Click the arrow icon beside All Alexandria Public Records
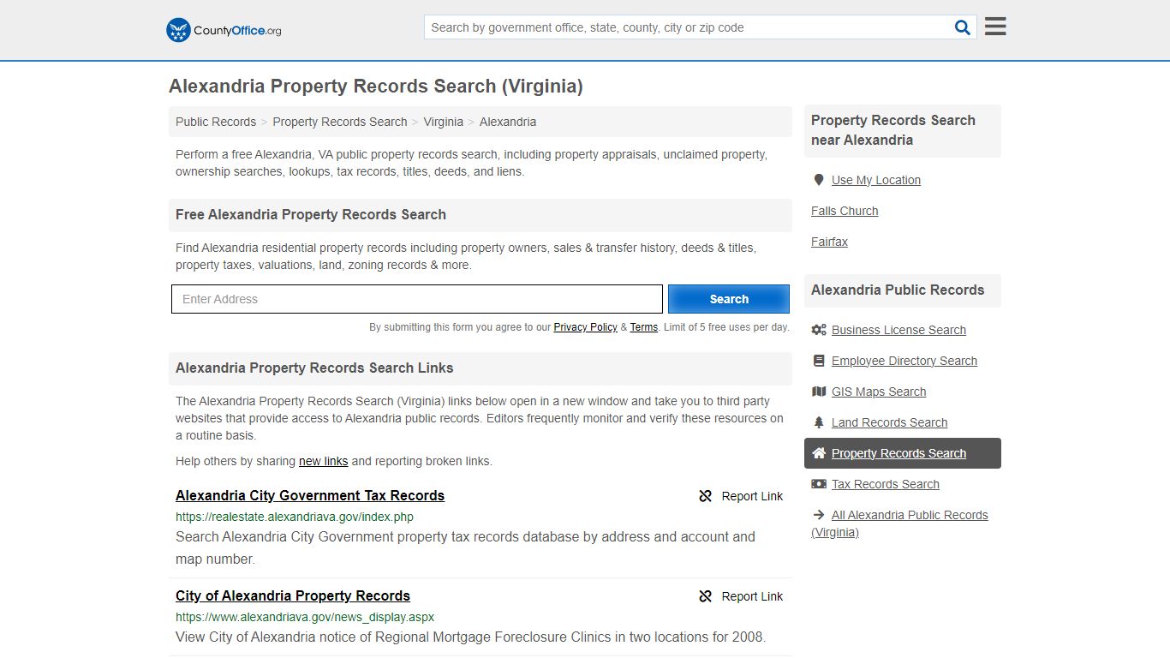Image resolution: width=1170 pixels, height=658 pixels. (819, 515)
